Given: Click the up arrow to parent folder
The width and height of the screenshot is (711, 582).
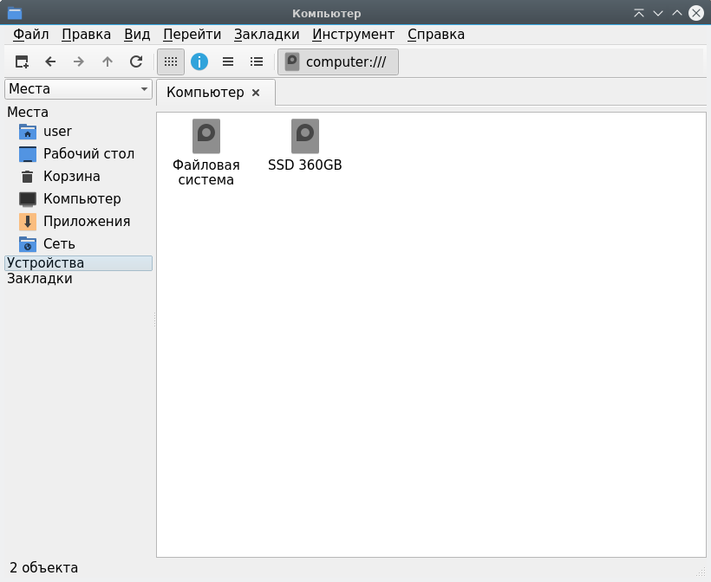Looking at the screenshot, I should click(x=108, y=61).
